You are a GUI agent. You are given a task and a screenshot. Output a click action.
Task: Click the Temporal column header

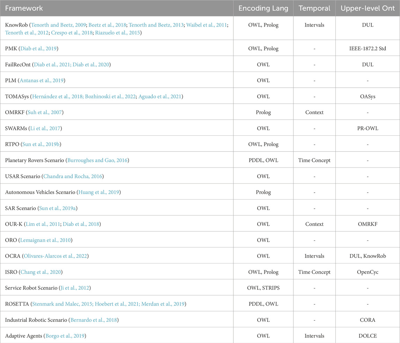click(x=314, y=8)
